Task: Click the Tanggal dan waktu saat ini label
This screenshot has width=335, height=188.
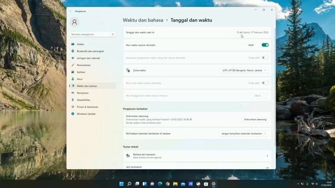Action: 140,32
